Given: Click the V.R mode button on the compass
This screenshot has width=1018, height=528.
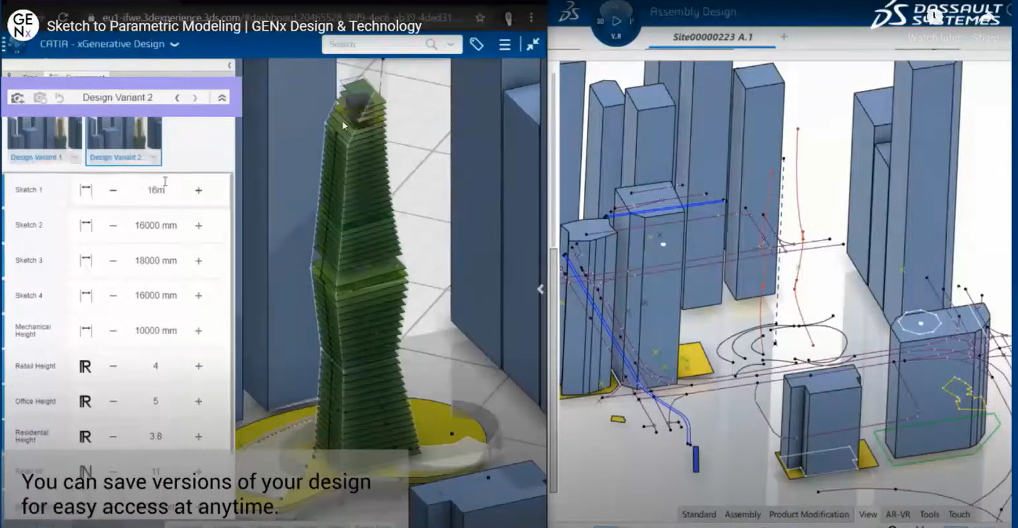Looking at the screenshot, I should pyautogui.click(x=615, y=36).
